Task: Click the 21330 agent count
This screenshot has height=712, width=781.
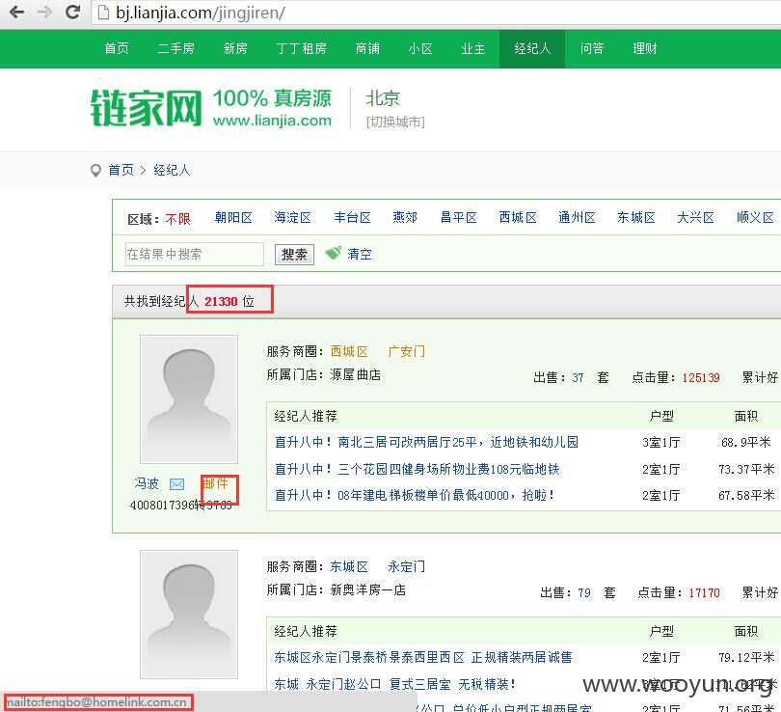Action: [x=221, y=301]
